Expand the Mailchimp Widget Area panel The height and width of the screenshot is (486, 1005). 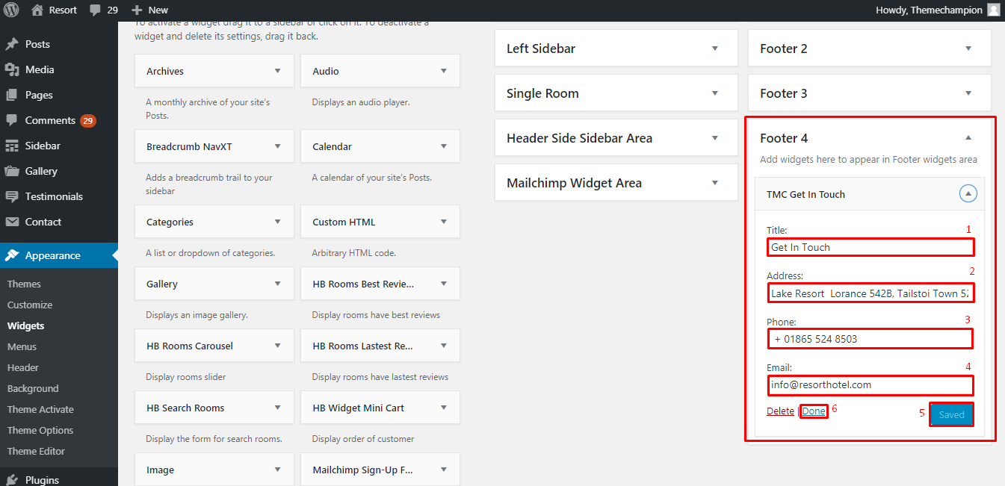tap(714, 183)
